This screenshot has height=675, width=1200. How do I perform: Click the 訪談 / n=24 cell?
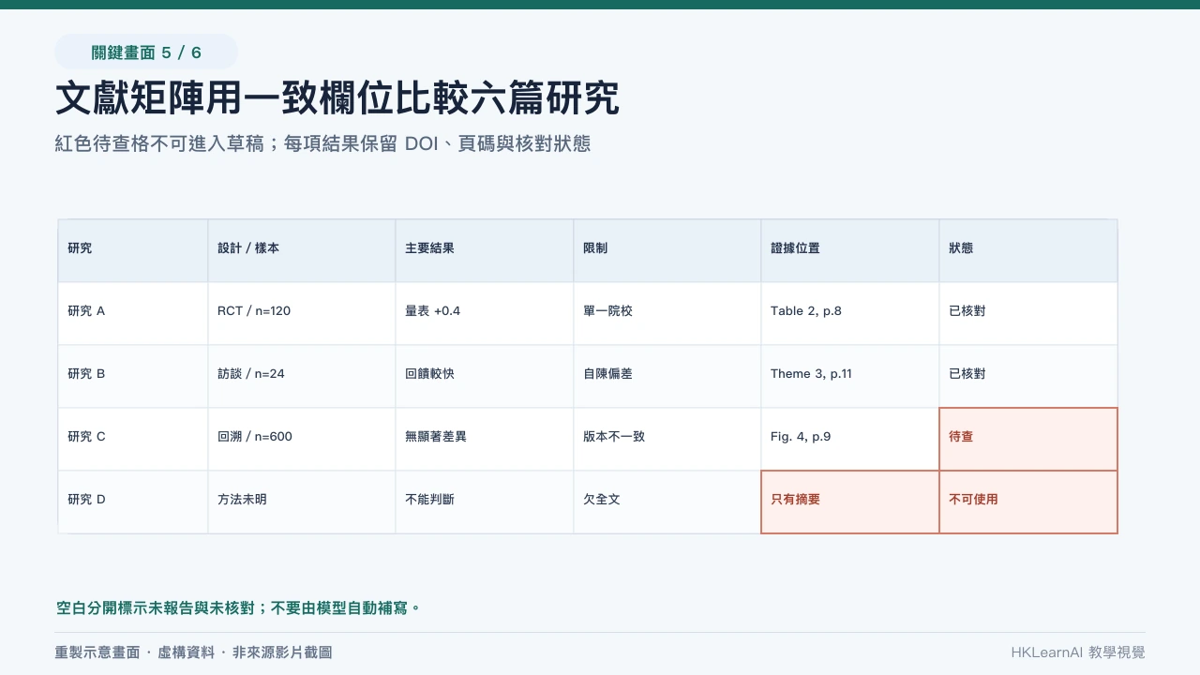coord(302,377)
